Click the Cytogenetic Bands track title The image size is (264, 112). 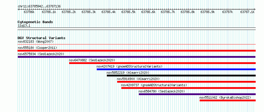point(35,22)
